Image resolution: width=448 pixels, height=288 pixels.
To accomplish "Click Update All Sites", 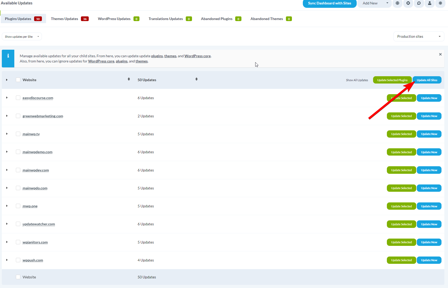I will [427, 80].
